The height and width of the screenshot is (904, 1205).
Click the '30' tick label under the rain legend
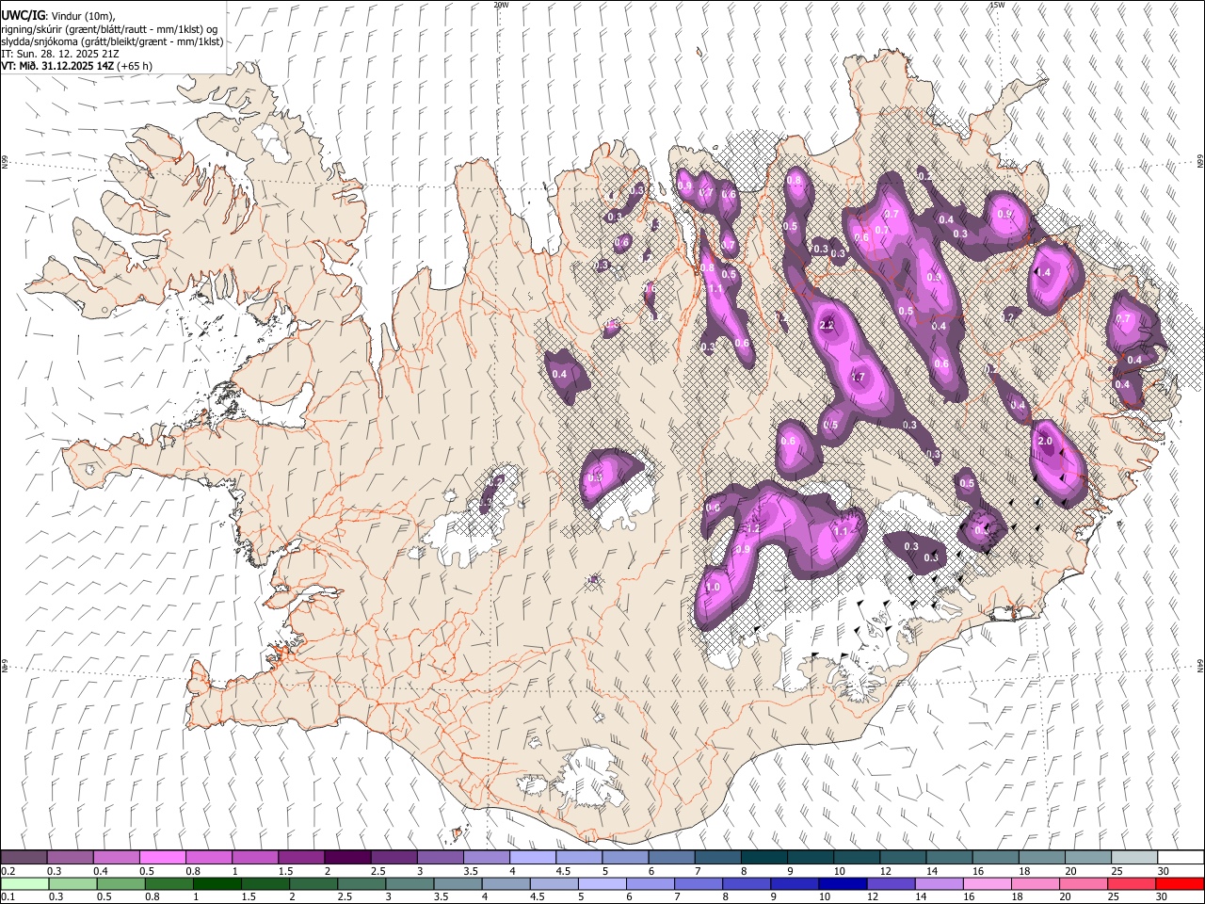pyautogui.click(x=1164, y=897)
